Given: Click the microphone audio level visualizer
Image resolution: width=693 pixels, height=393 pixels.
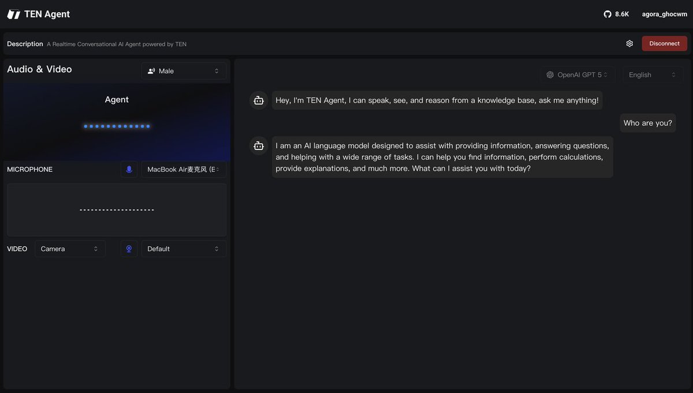Looking at the screenshot, I should [116, 209].
